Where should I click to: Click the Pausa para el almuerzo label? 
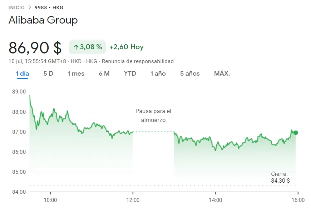(x=153, y=116)
